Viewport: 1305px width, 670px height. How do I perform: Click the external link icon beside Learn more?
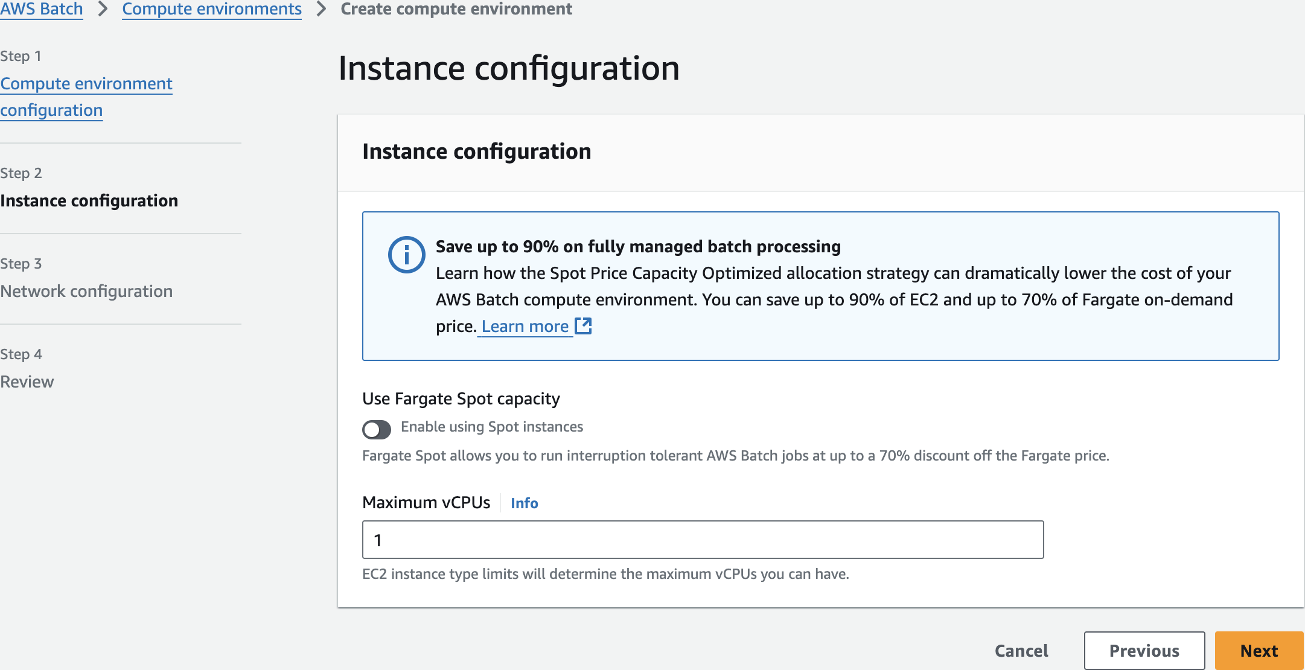[583, 326]
